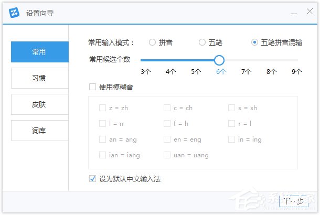
Task: Enable the 使用模糊音 checkbox
Action: coord(93,87)
